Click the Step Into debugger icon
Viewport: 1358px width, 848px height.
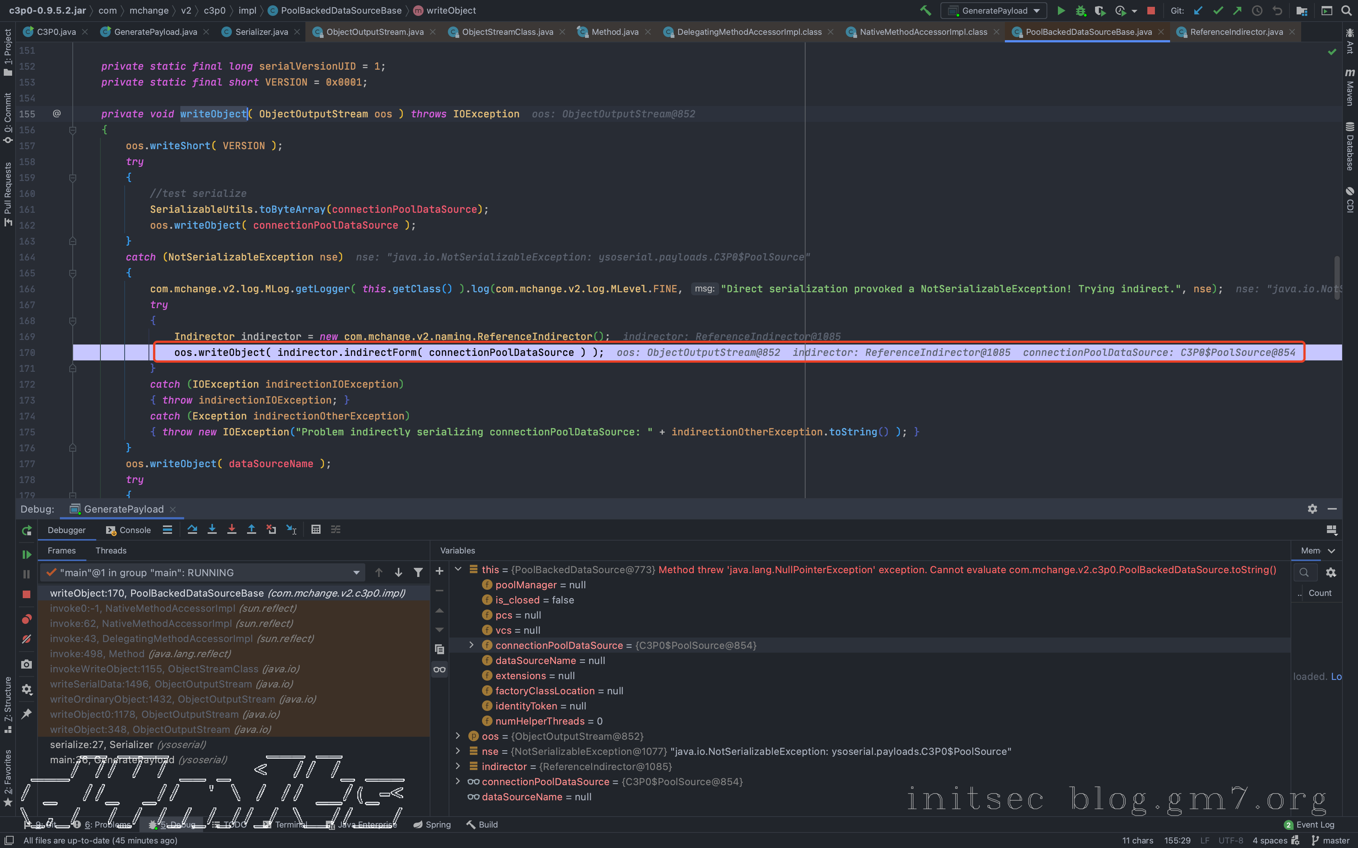tap(212, 530)
